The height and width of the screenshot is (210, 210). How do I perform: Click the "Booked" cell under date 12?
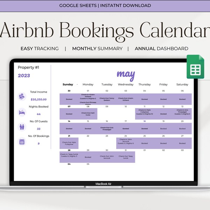163,114
